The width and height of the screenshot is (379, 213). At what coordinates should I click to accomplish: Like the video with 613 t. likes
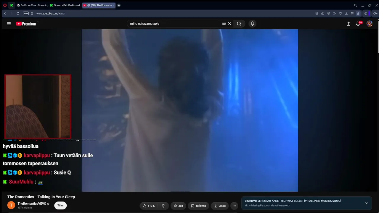pos(149,206)
